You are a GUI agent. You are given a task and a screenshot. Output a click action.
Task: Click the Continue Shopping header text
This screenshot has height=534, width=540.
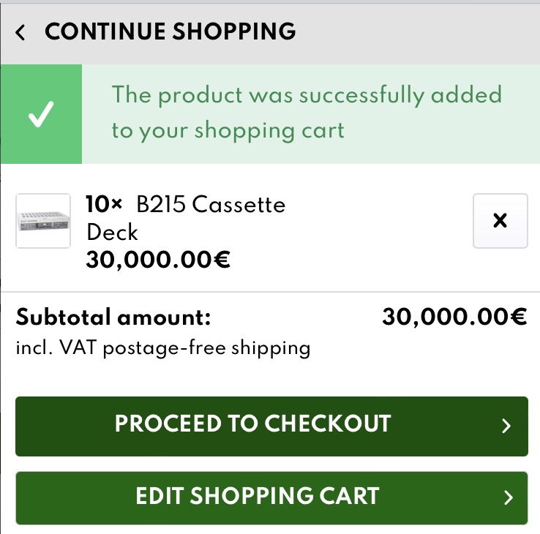pos(170,32)
